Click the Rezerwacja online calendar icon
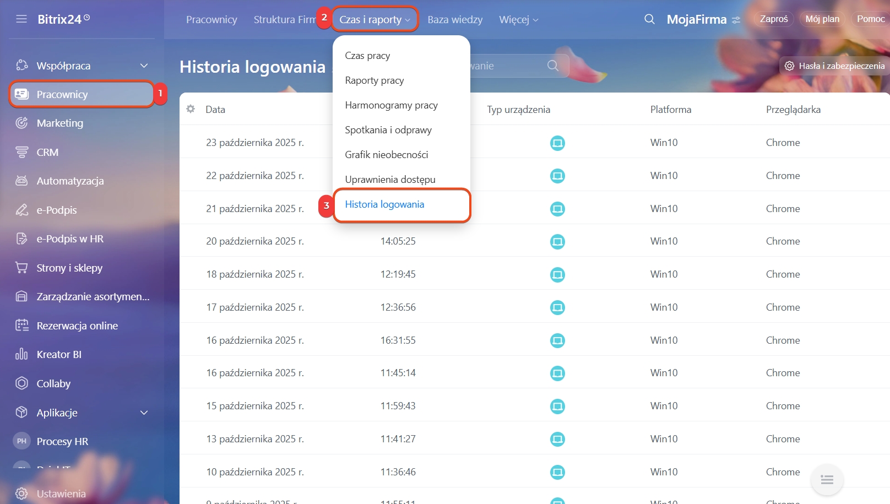This screenshot has height=504, width=890. (21, 326)
